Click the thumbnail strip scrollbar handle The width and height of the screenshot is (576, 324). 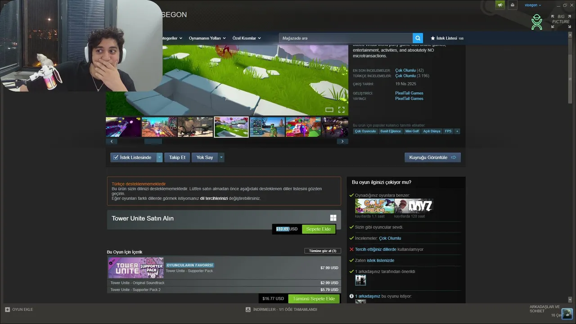click(153, 141)
